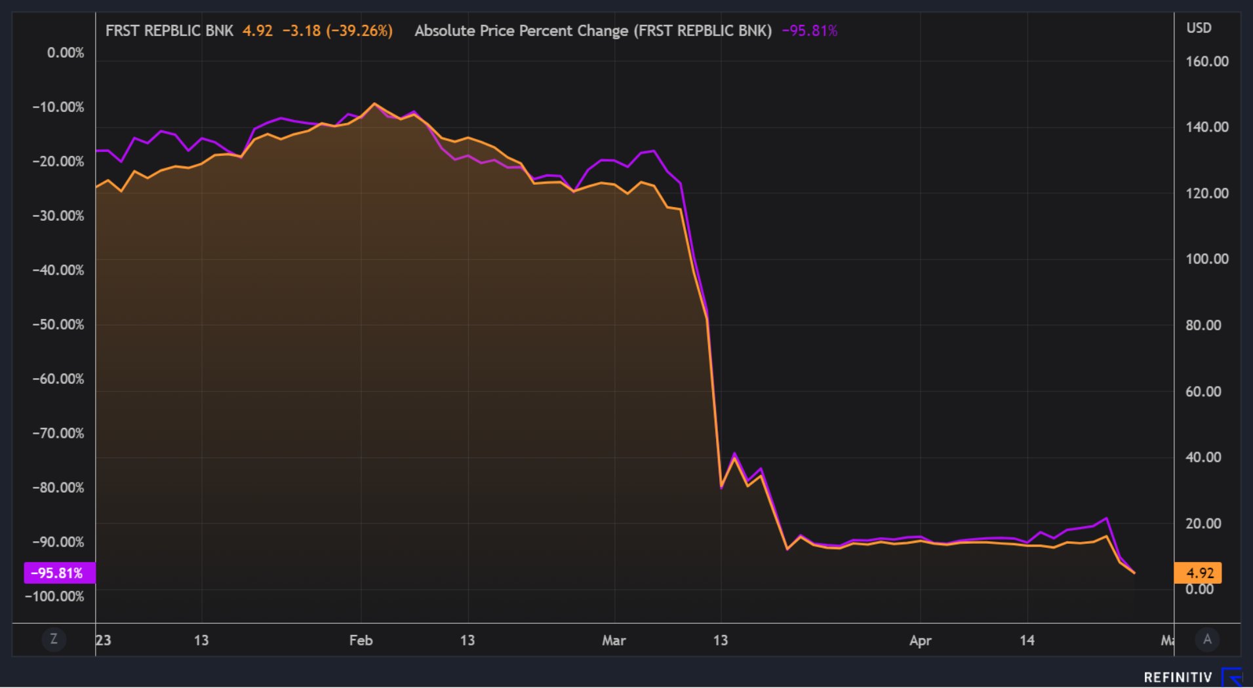The width and height of the screenshot is (1253, 688).
Task: Click the Mar date axis label
Action: click(x=614, y=640)
